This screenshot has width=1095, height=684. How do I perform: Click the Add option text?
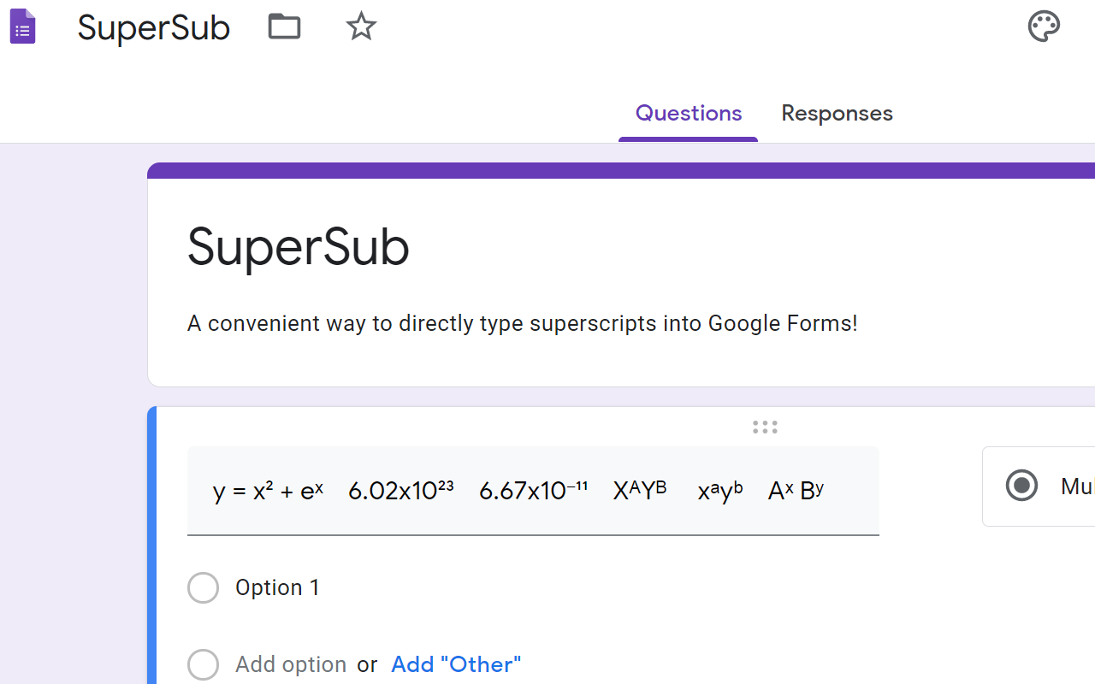pos(290,663)
